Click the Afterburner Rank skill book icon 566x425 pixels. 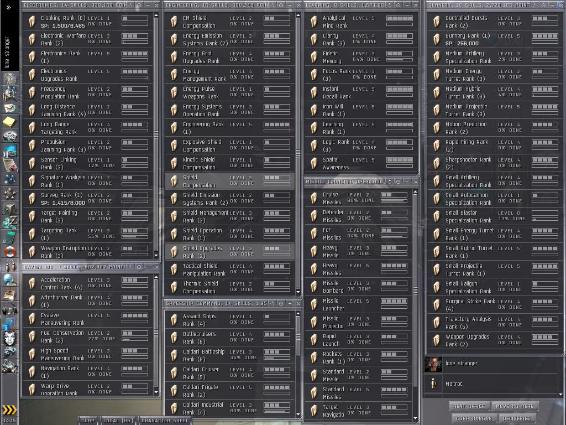click(x=32, y=301)
